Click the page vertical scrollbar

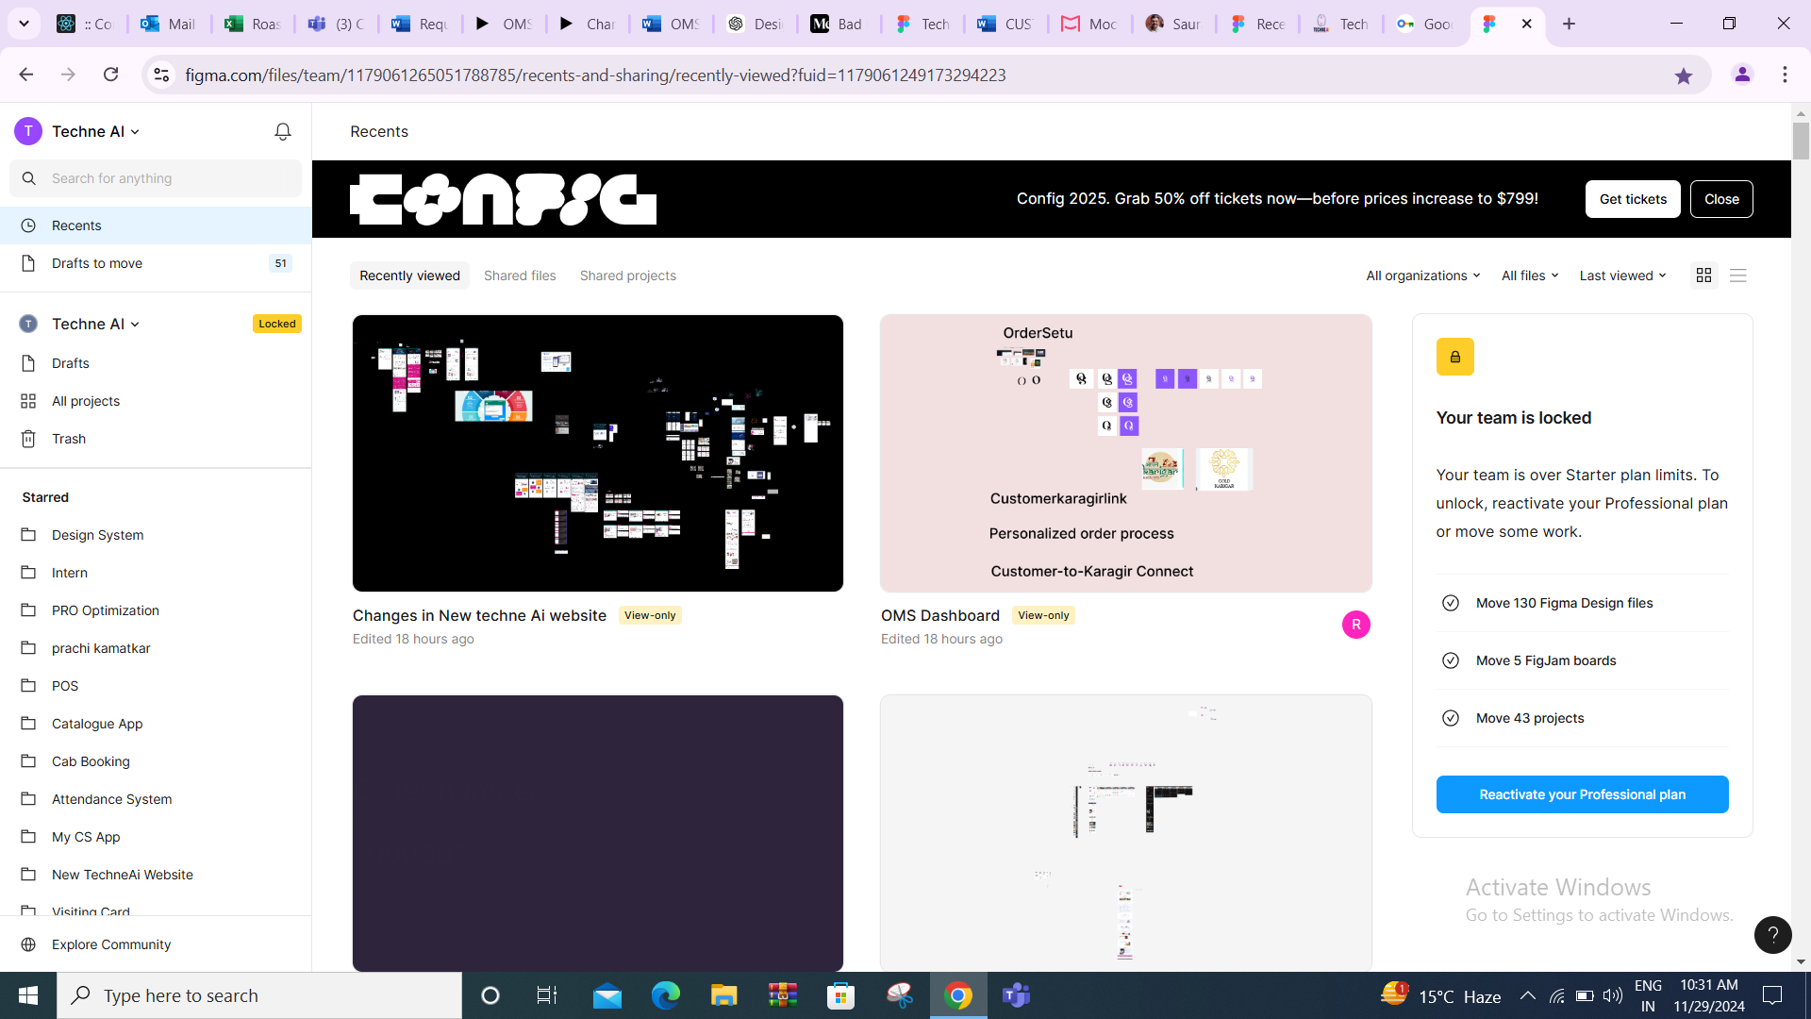point(1801,142)
